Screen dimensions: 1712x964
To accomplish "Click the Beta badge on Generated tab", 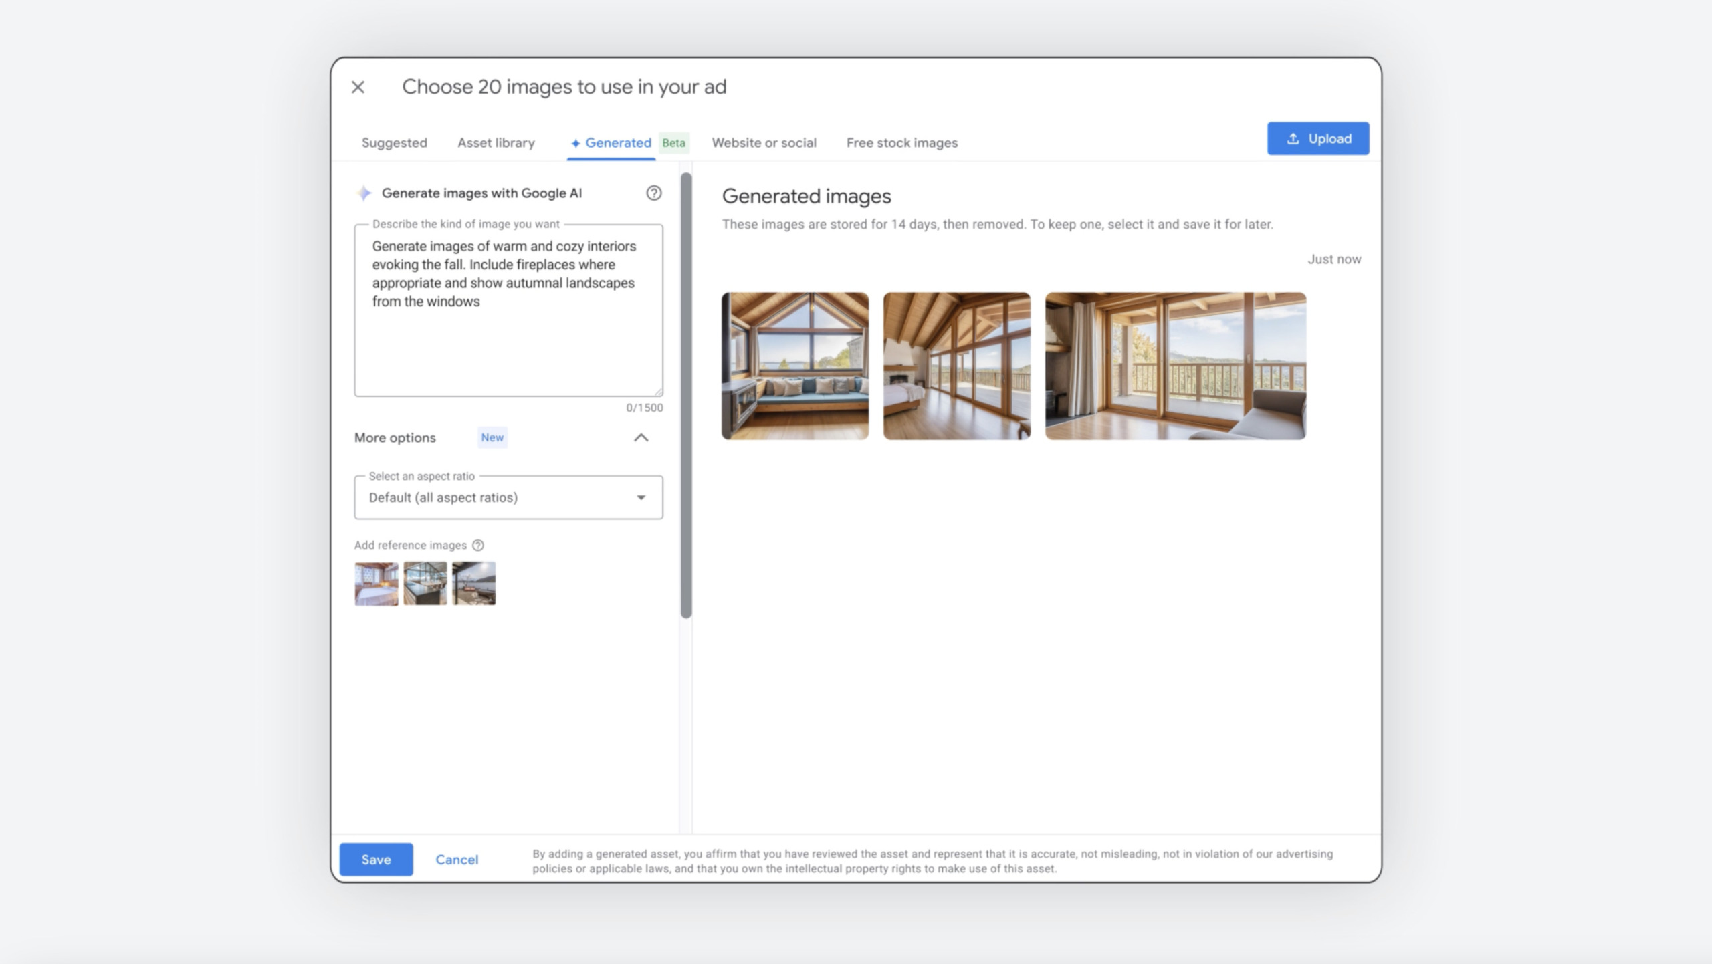I will pyautogui.click(x=673, y=142).
